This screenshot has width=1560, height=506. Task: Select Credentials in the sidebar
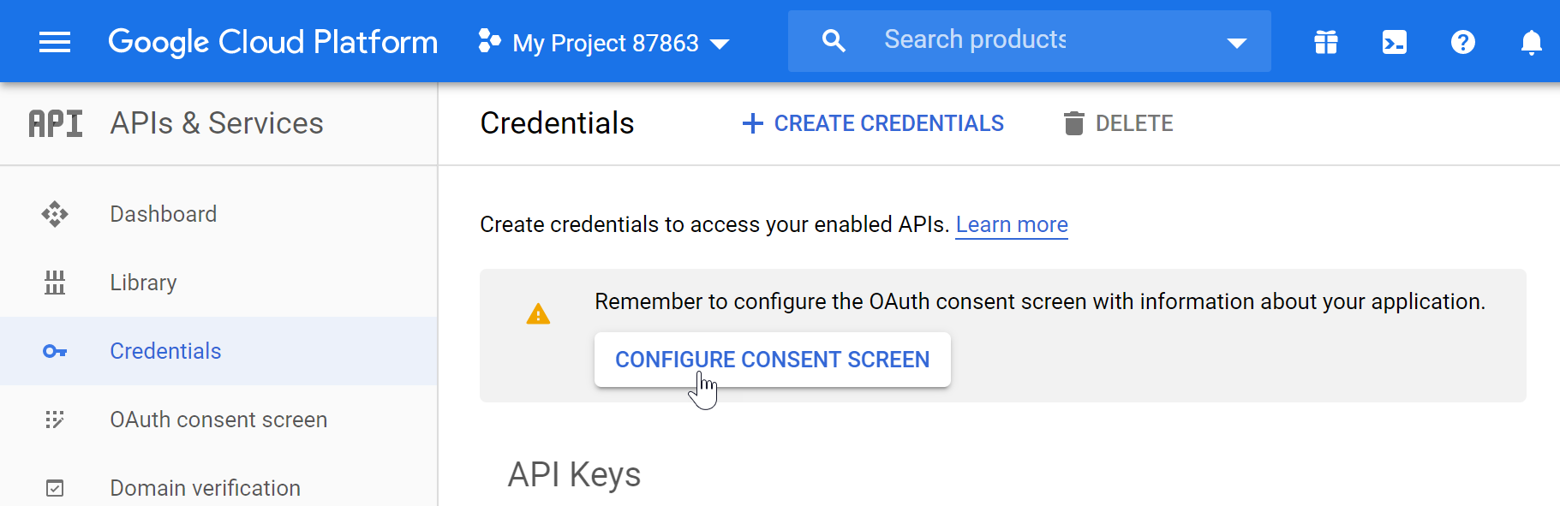tap(218, 351)
